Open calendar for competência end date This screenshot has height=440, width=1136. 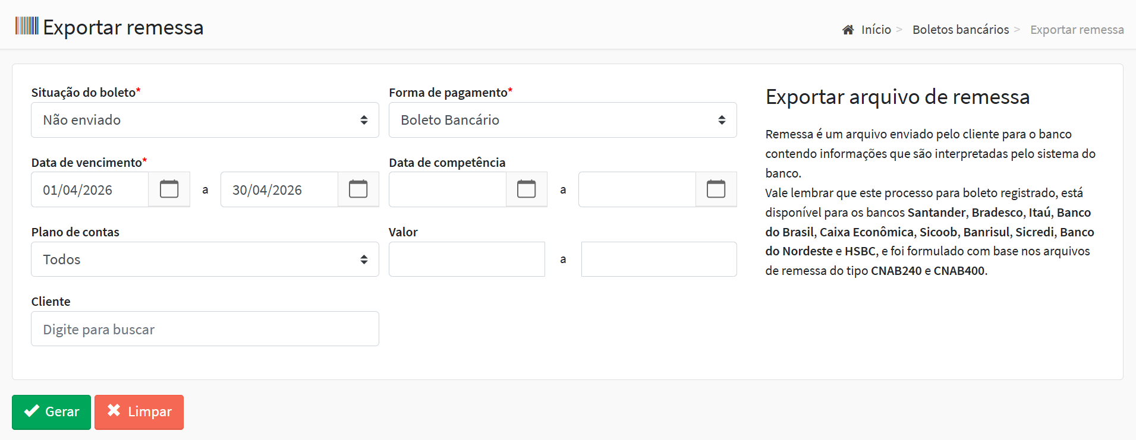click(716, 189)
